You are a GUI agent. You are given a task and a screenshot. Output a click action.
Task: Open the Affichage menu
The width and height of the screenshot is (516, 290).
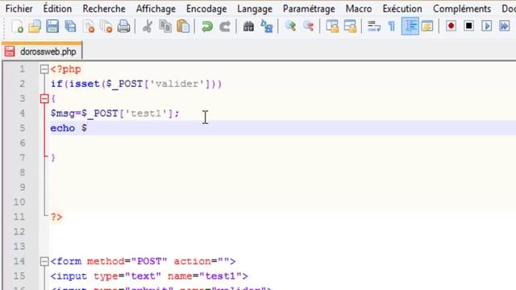(x=156, y=9)
